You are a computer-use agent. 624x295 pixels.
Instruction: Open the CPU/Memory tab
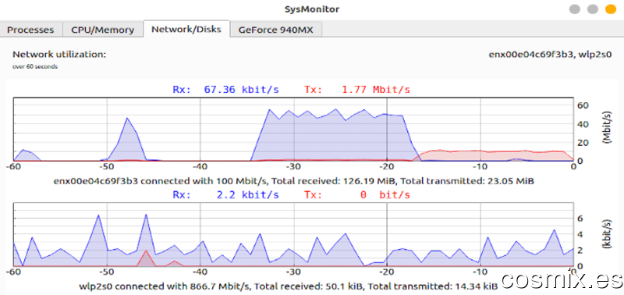103,30
